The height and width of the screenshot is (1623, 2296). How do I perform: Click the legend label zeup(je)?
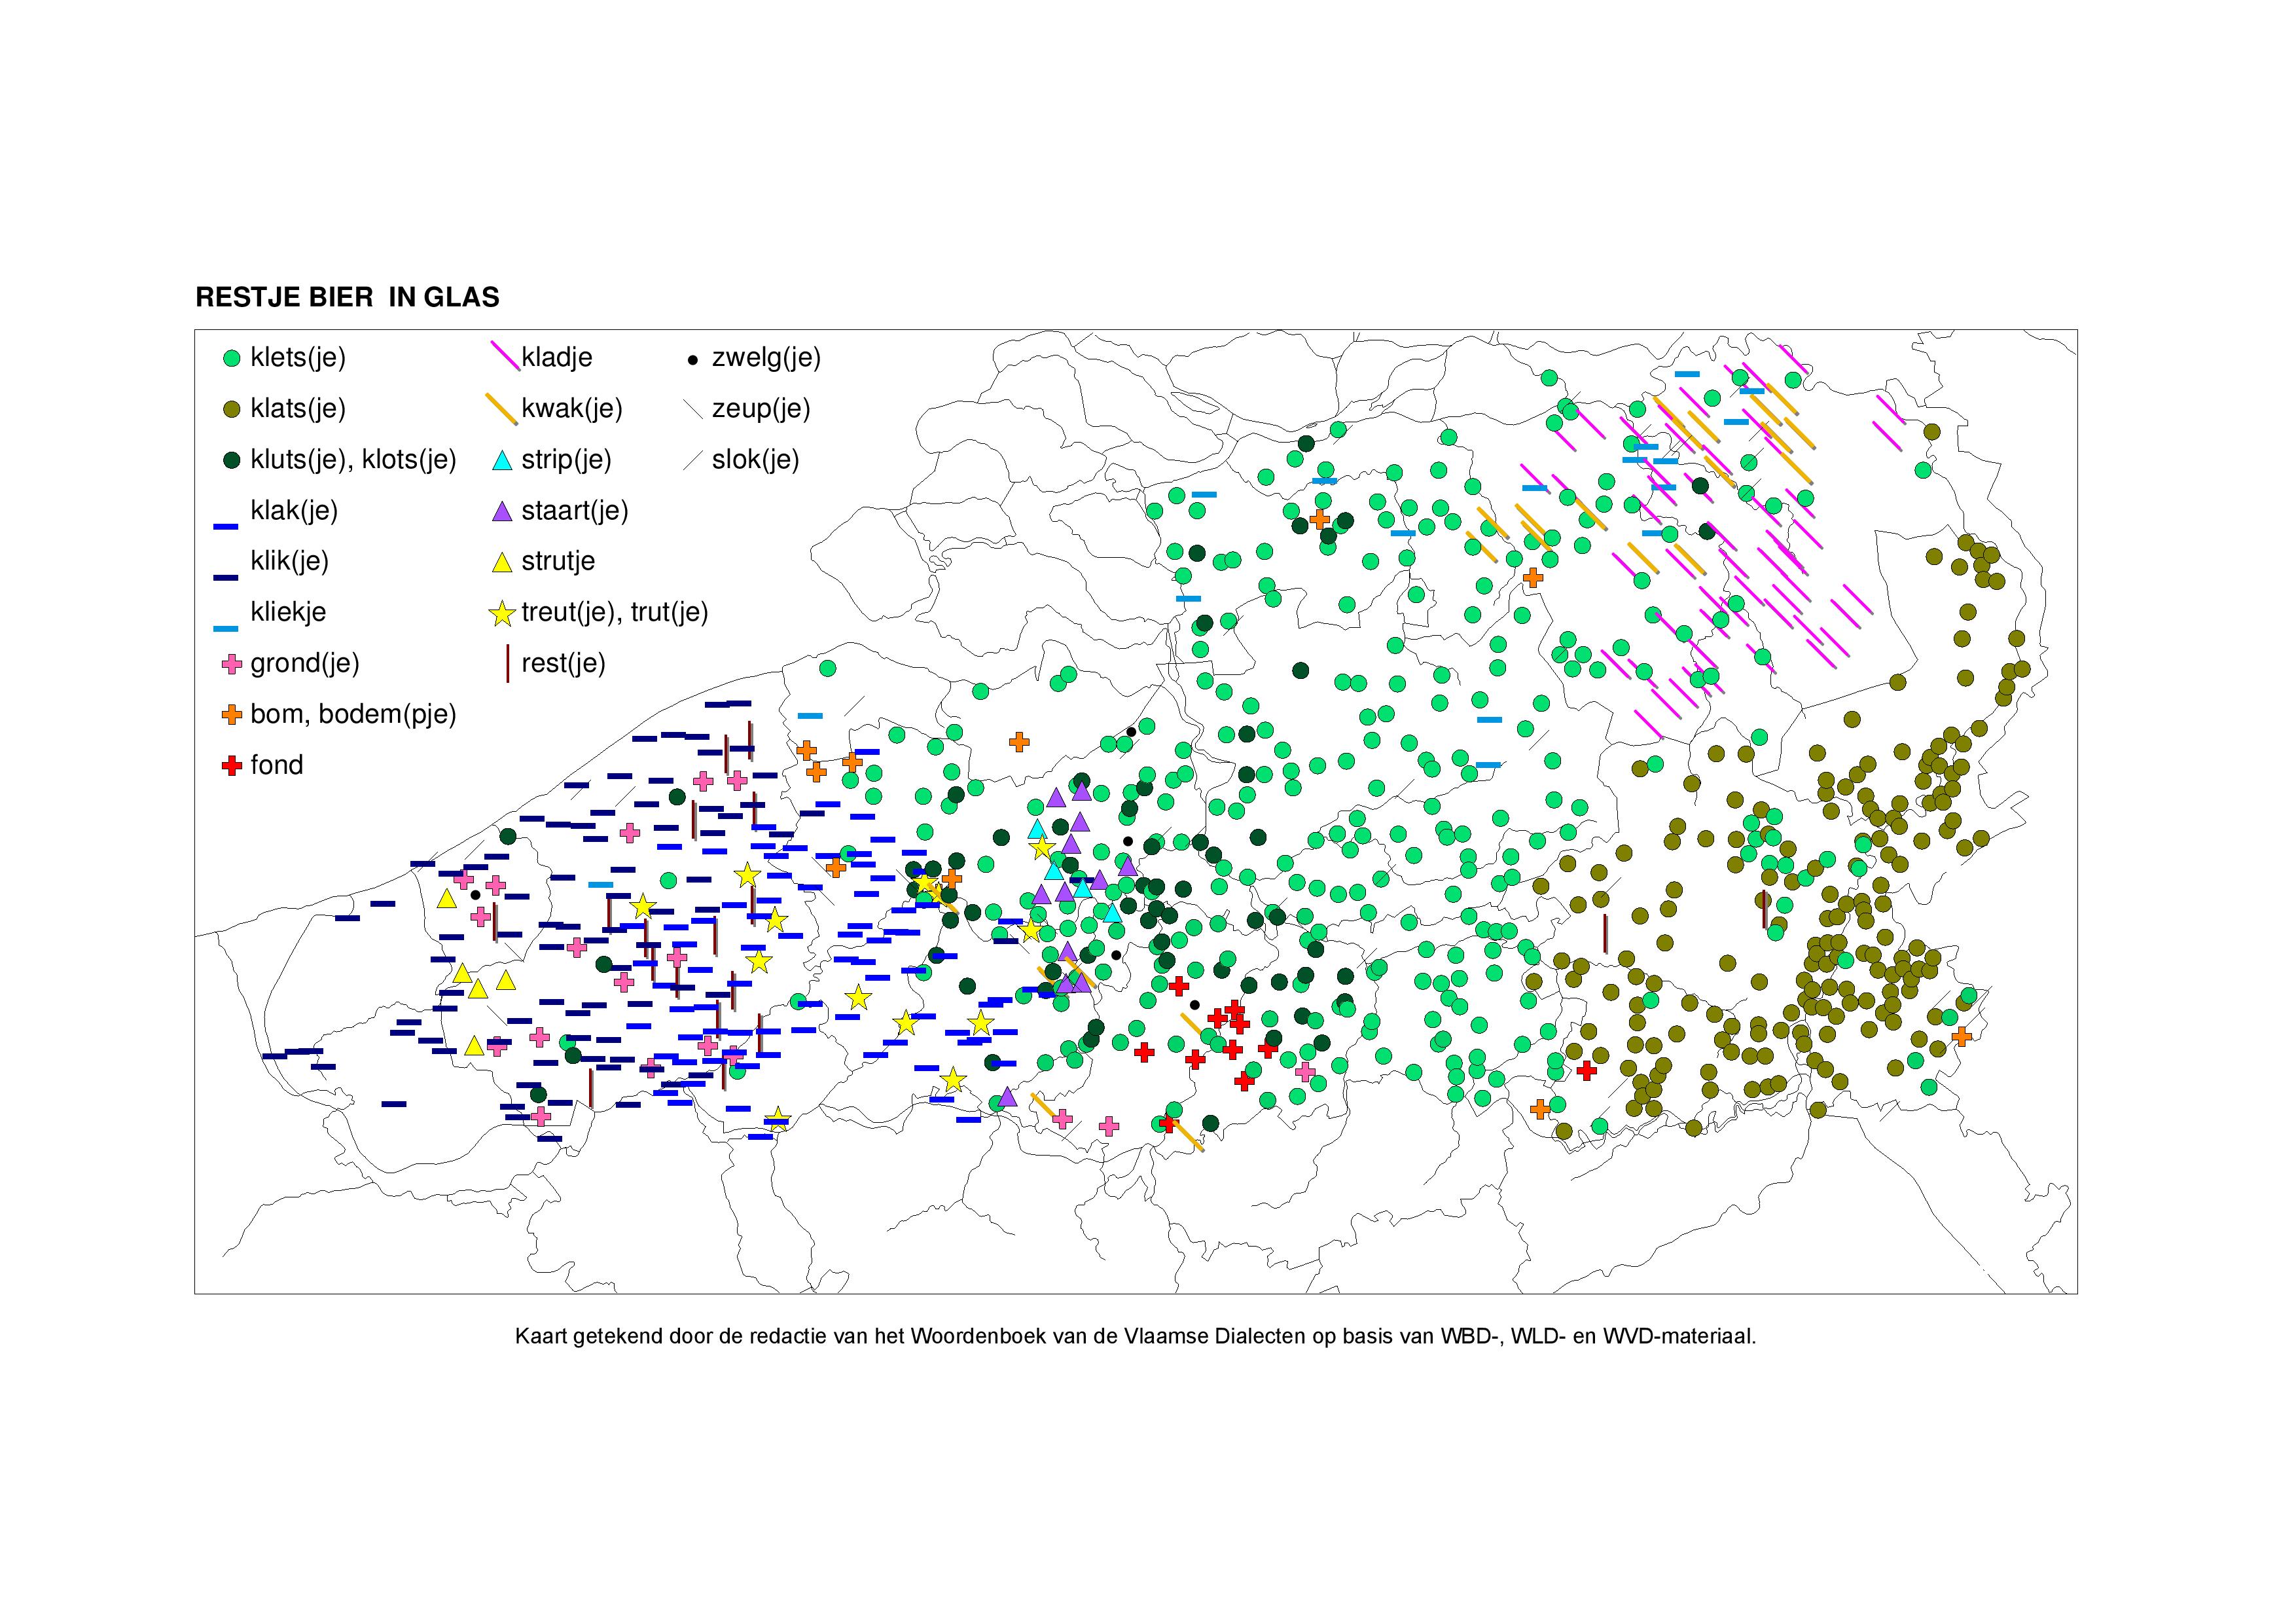click(761, 409)
